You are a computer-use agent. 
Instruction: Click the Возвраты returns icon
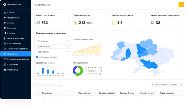(5, 28)
